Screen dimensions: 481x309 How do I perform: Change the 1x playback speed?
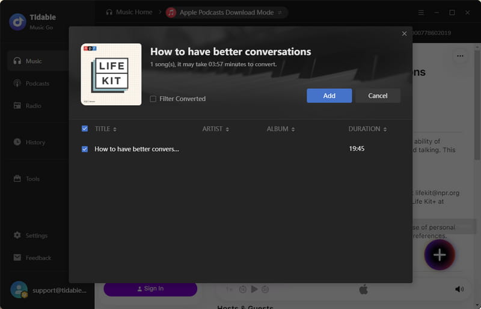pos(229,289)
